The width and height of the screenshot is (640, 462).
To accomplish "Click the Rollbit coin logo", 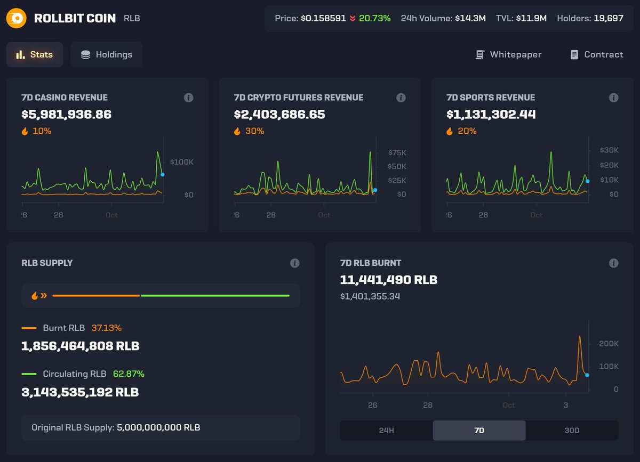I will 16,18.
